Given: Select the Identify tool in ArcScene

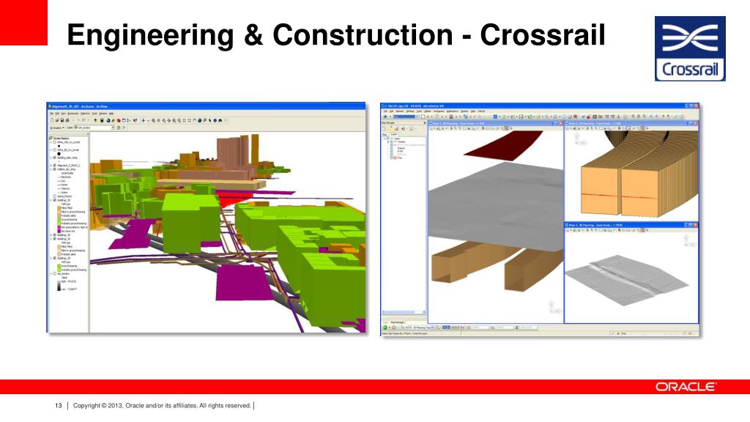Looking at the screenshot, I should [215, 120].
